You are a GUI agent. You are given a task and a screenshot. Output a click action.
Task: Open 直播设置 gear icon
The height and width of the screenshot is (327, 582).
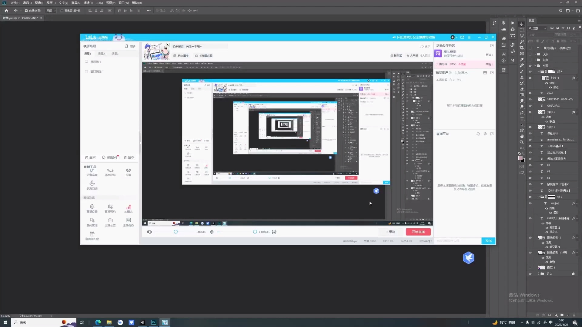click(x=92, y=207)
